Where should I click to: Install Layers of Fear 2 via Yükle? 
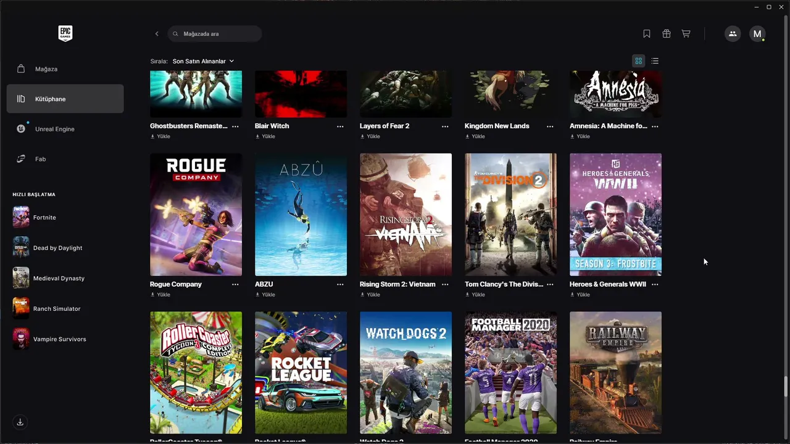point(370,136)
